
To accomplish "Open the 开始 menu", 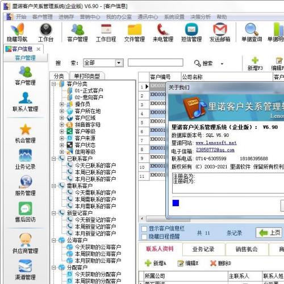I will (x=21, y=17).
